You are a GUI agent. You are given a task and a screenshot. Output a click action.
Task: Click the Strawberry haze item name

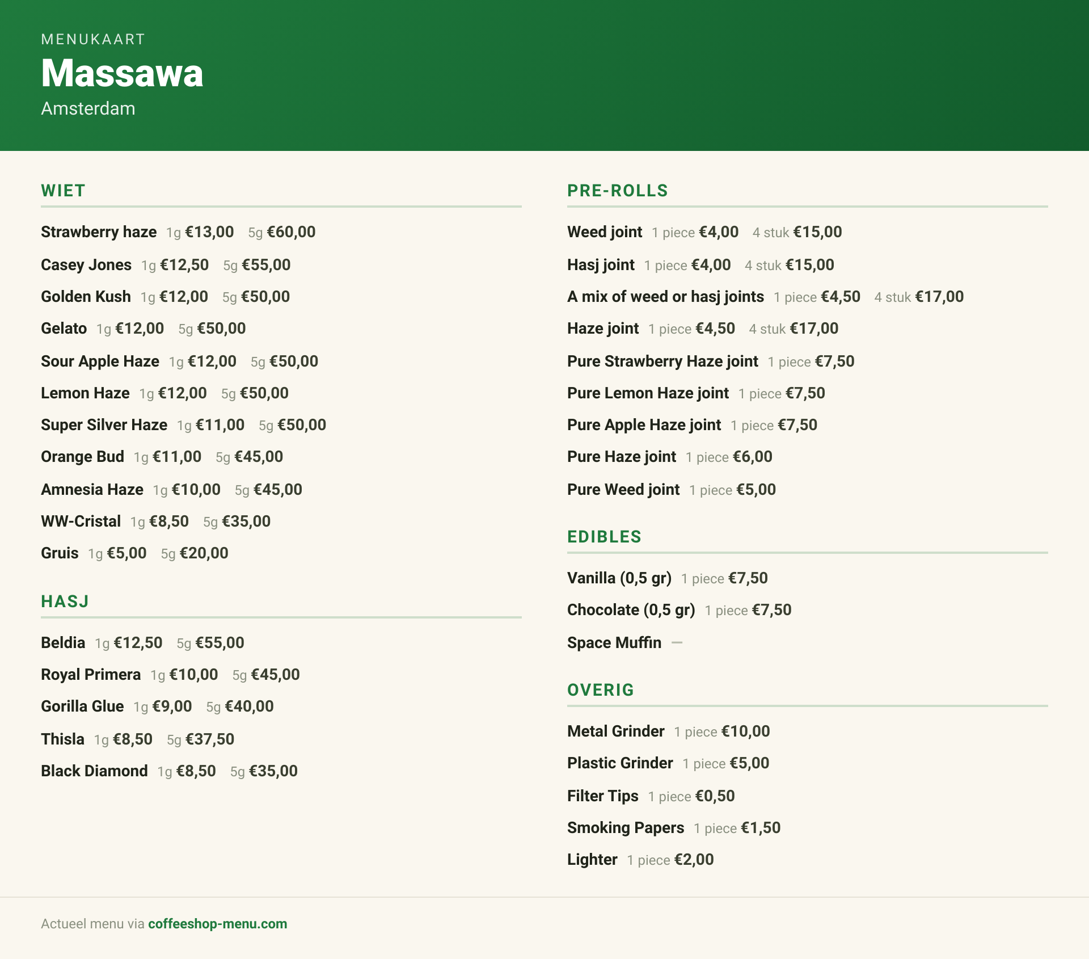coord(99,232)
